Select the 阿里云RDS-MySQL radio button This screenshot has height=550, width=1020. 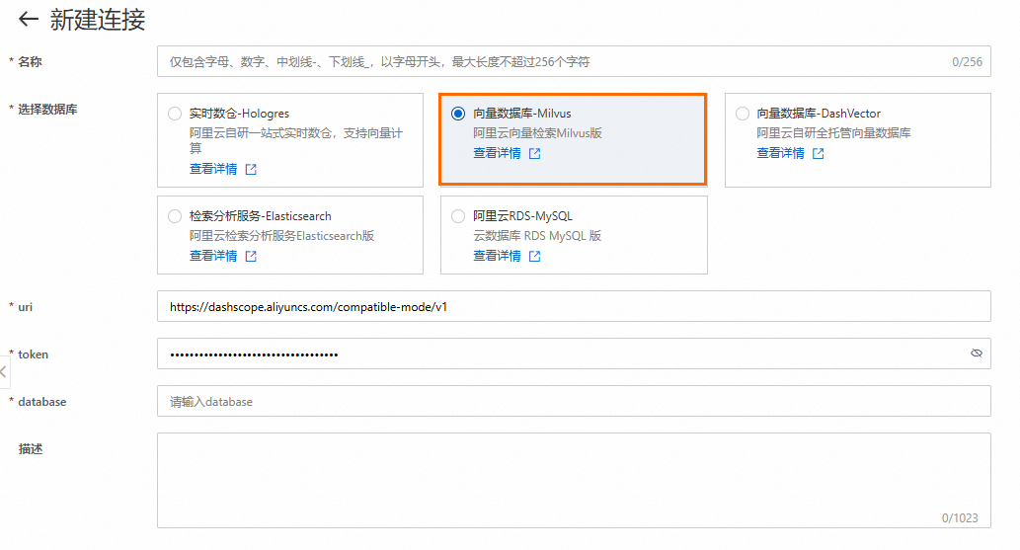point(458,216)
